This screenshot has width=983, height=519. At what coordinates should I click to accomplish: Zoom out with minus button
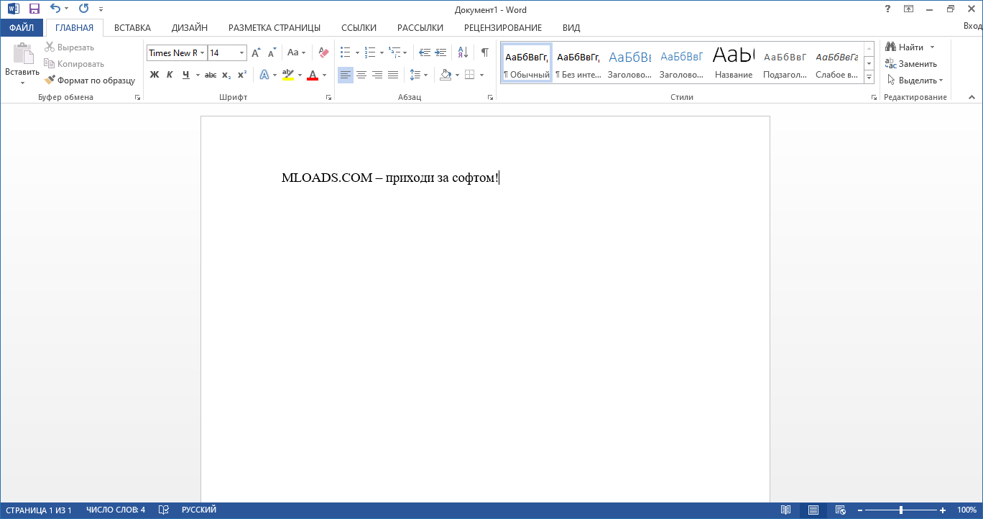pyautogui.click(x=859, y=510)
